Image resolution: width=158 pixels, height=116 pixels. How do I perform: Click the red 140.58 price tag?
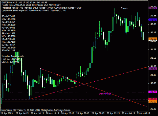[153, 99]
